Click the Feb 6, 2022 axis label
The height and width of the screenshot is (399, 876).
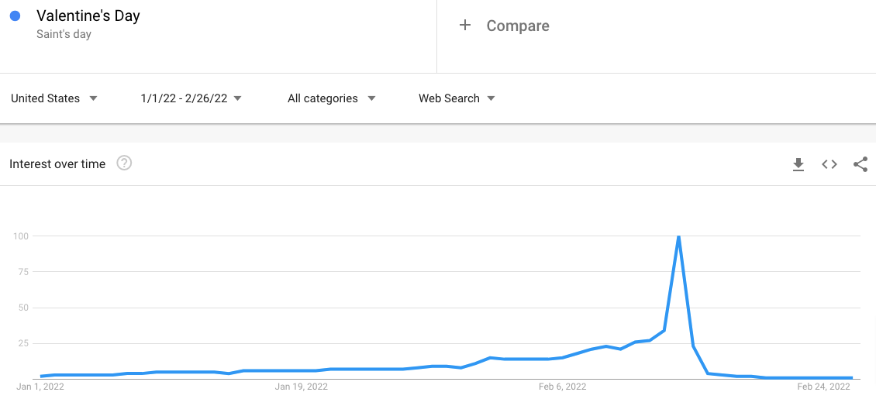pyautogui.click(x=562, y=387)
